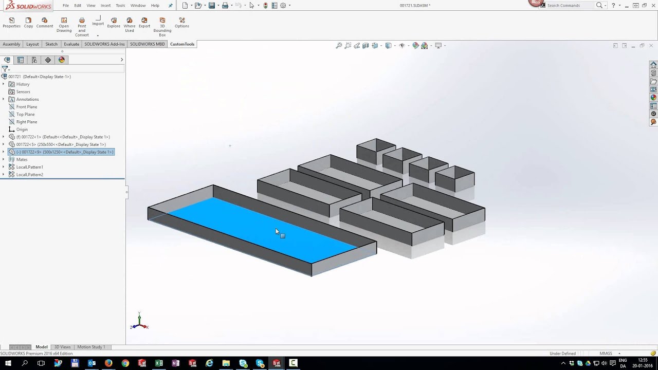Click the Import tool
This screenshot has width=658, height=370.
(x=98, y=21)
